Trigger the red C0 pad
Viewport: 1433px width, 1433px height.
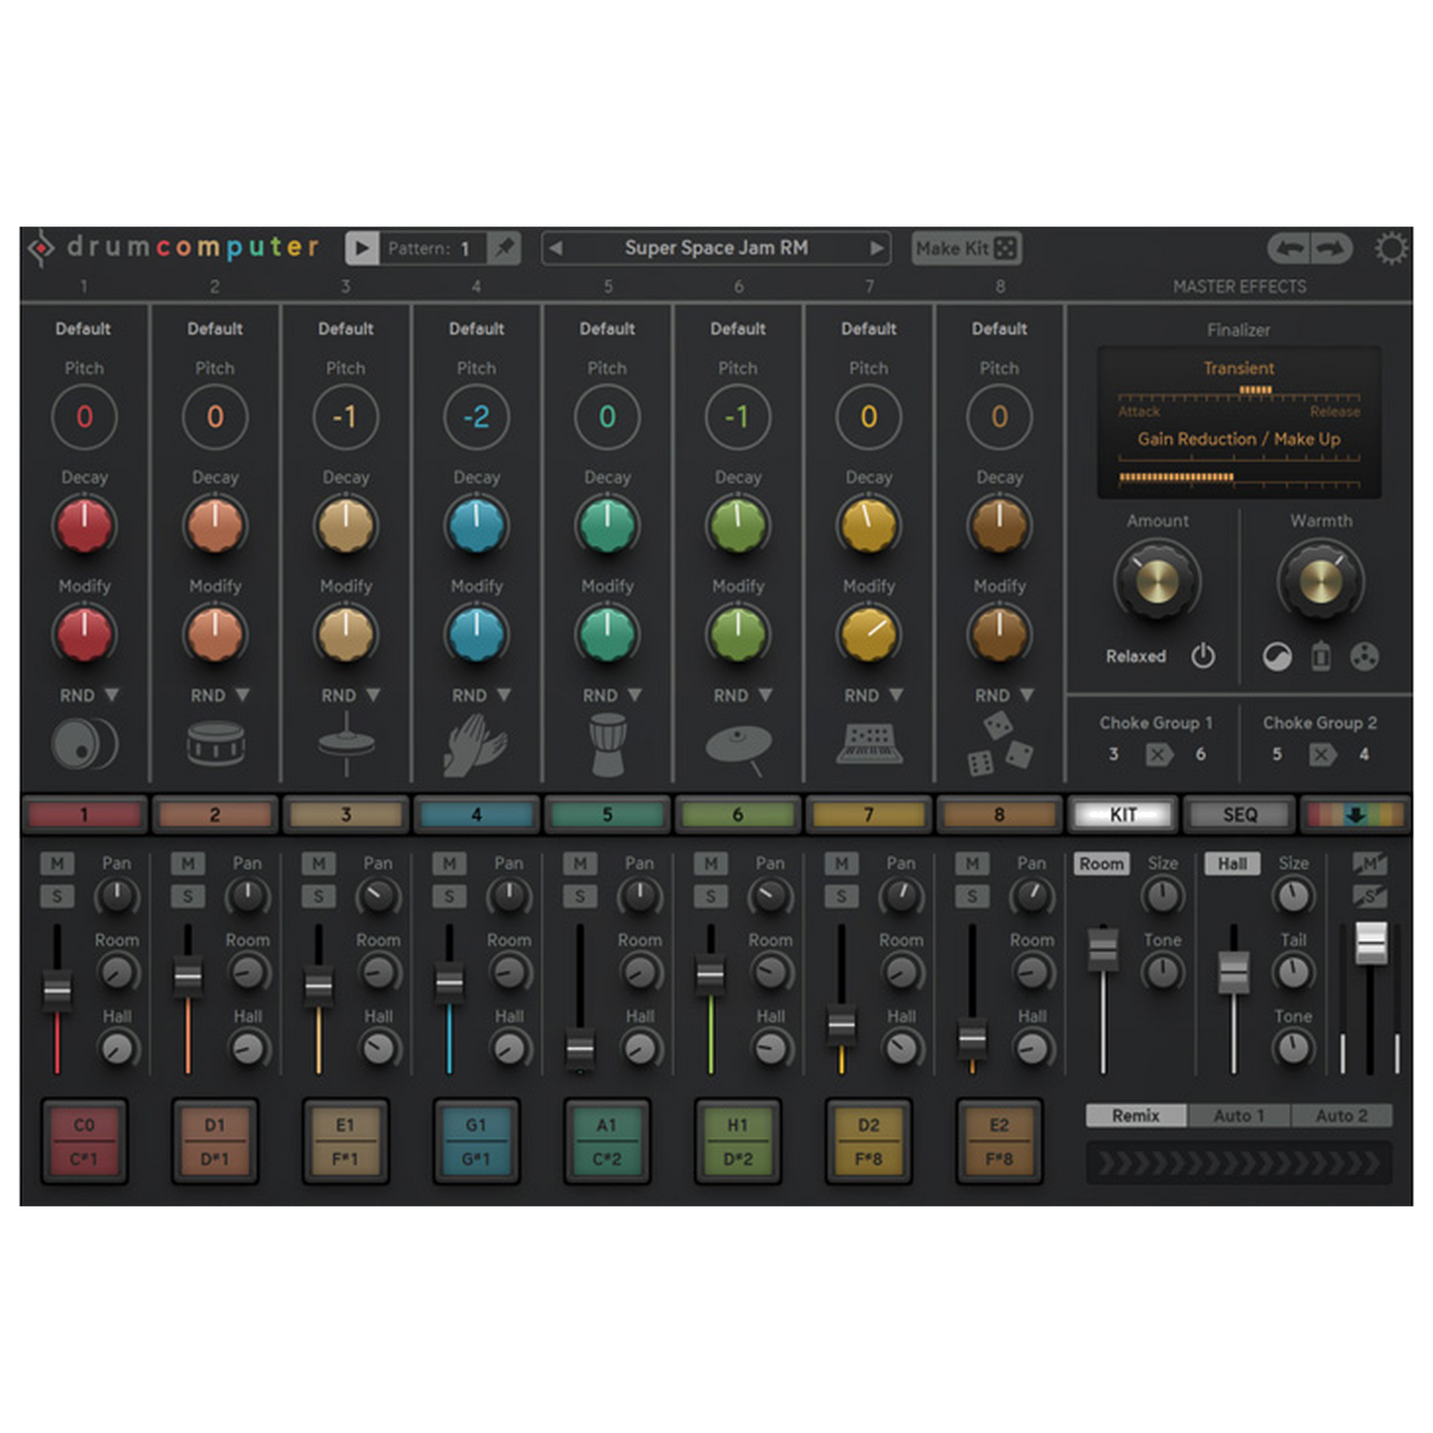(x=84, y=1141)
